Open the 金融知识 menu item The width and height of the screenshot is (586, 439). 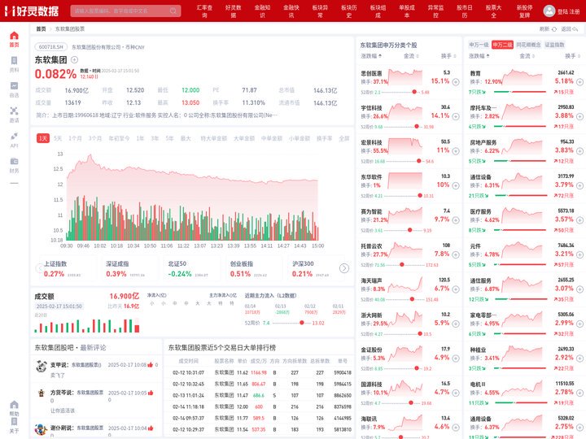pos(262,11)
